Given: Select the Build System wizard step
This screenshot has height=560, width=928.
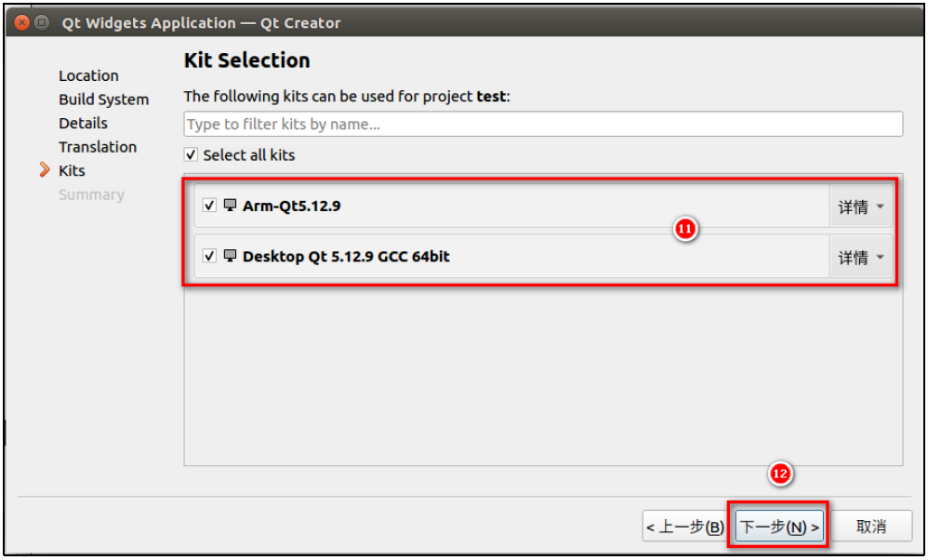Looking at the screenshot, I should [x=103, y=100].
